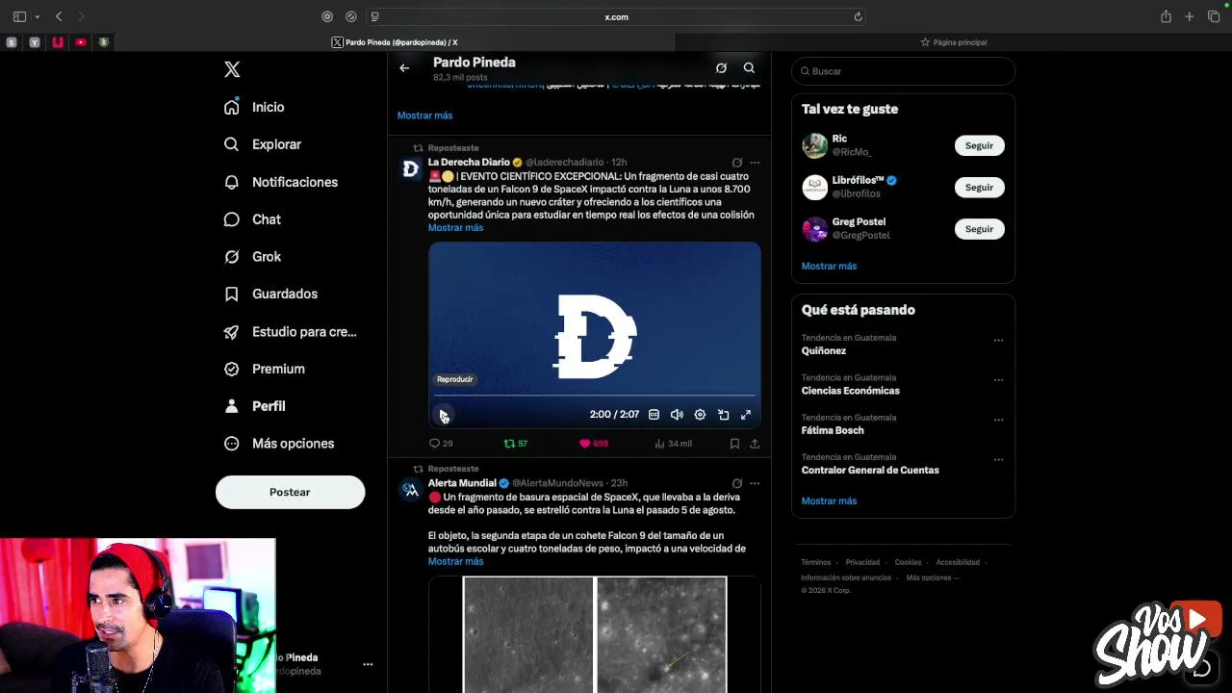
Task: Click Safari share button
Action: 1166,16
